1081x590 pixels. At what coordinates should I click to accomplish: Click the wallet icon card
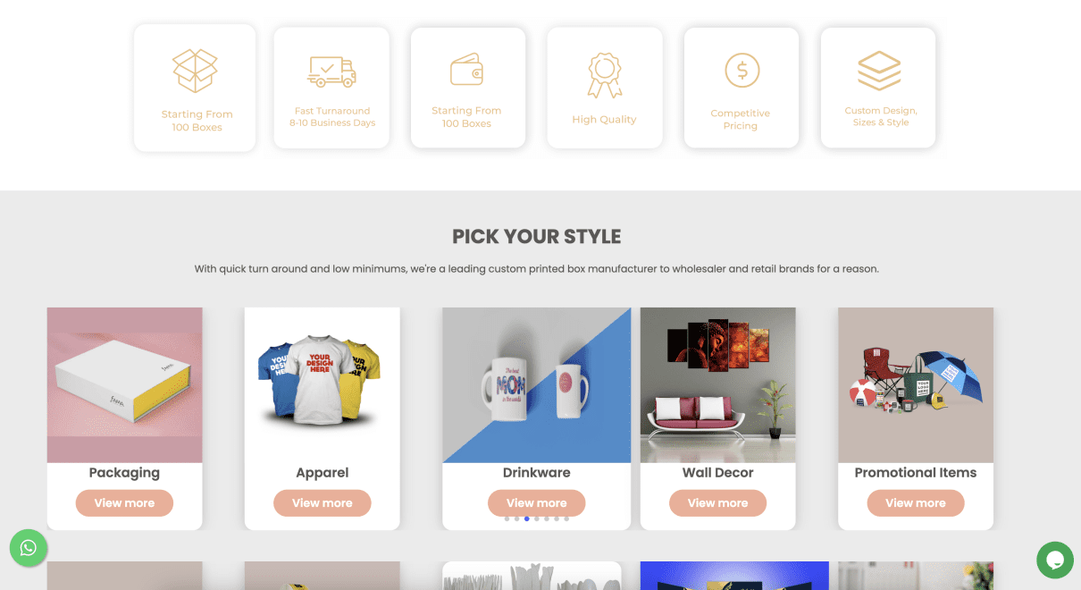click(466, 88)
